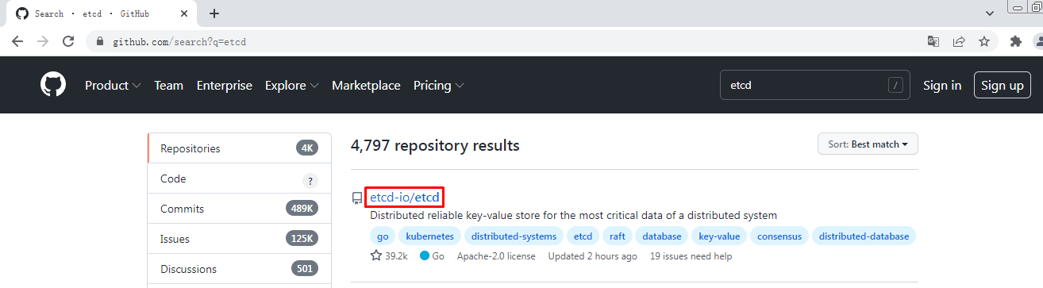Reload the page using refresh icon

coord(68,41)
